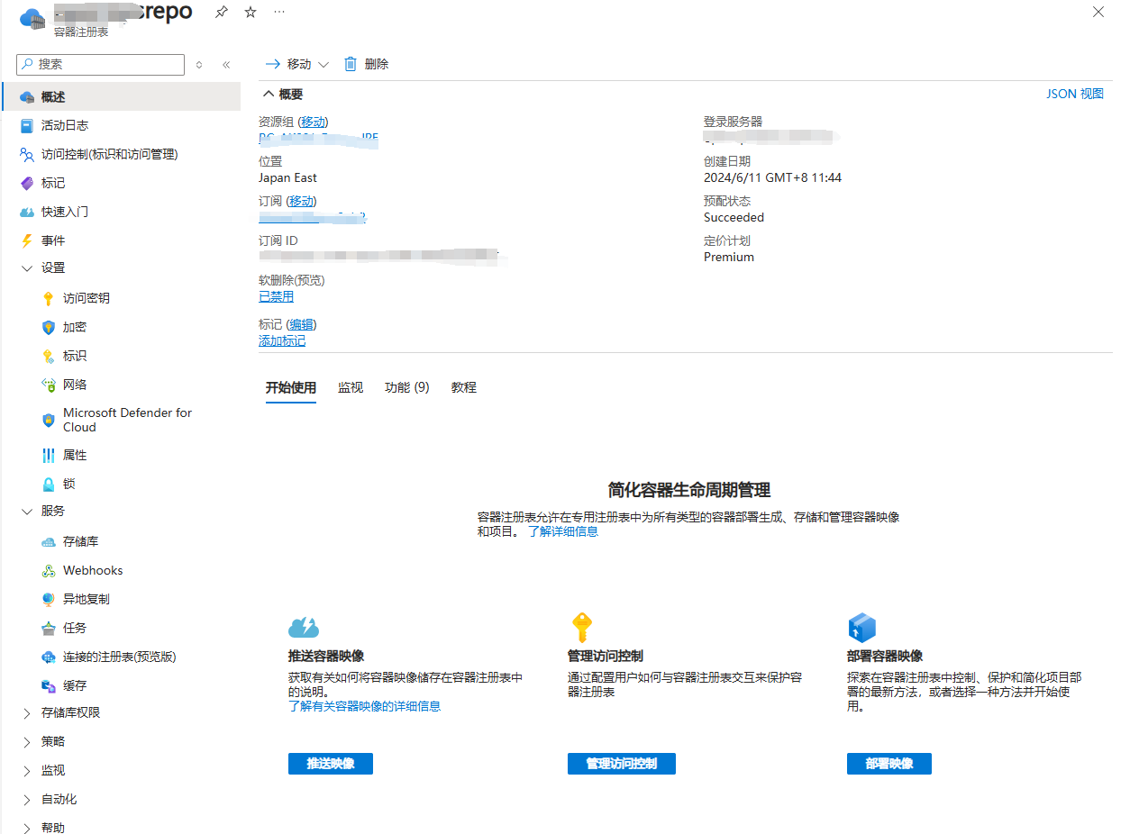The height and width of the screenshot is (834, 1130).
Task: Open the 网络 configuration page
Action: (x=73, y=385)
